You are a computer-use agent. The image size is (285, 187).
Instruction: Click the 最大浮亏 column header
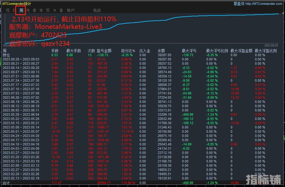pyautogui.click(x=189, y=51)
